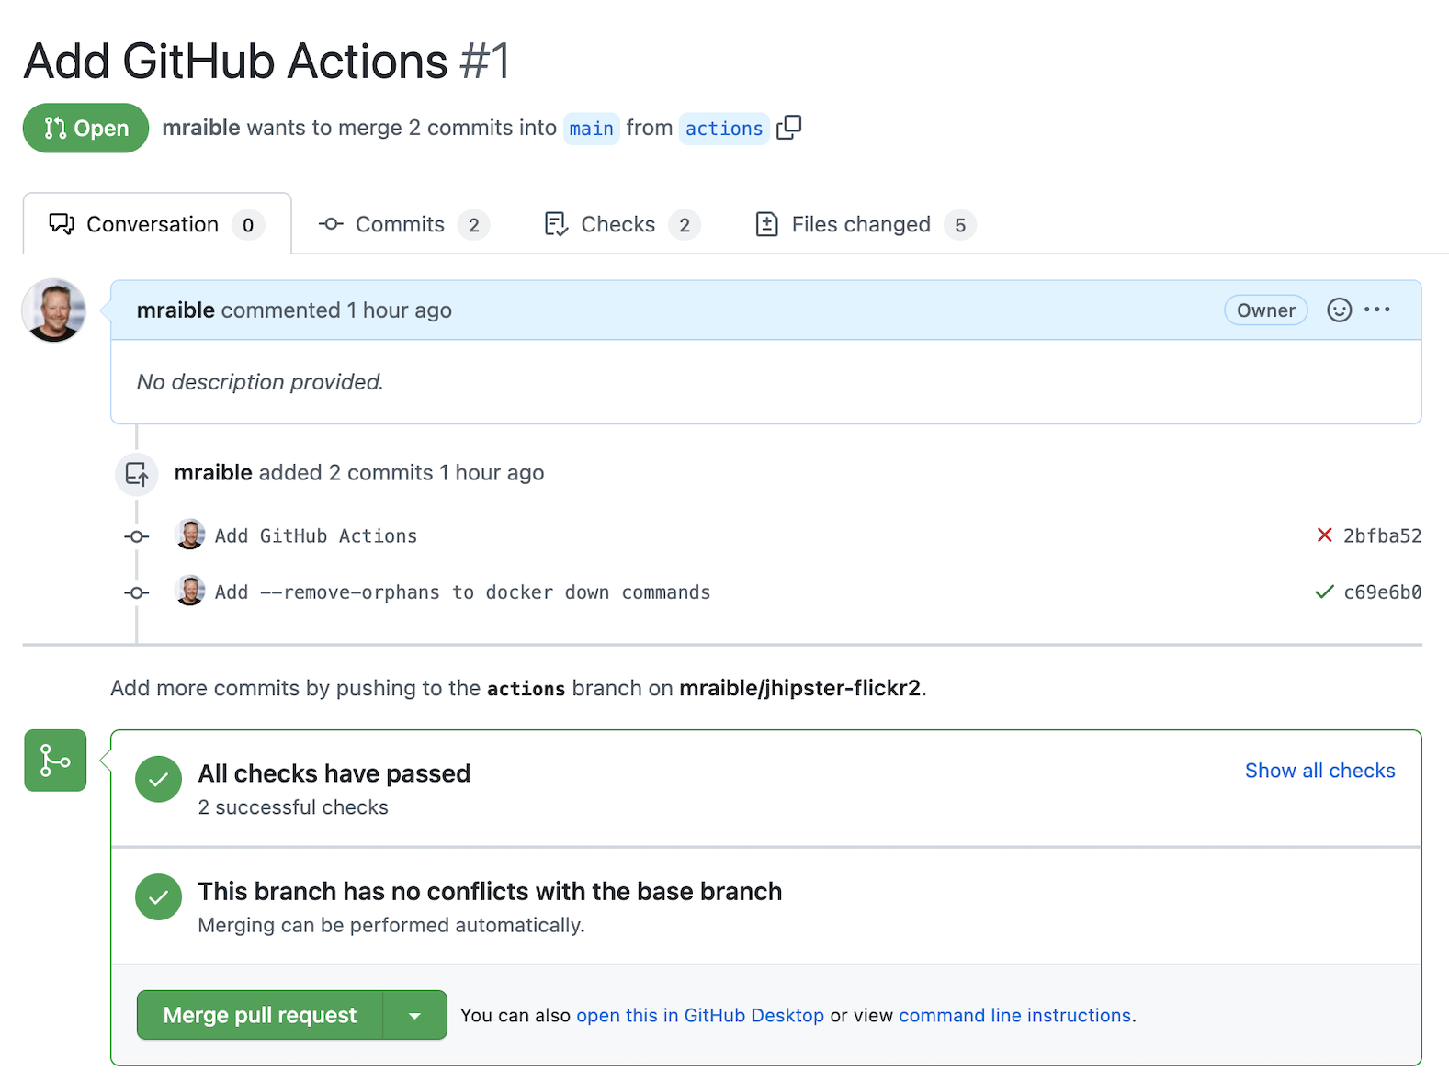Viewport: 1449px width, 1082px height.
Task: View command line instructions link
Action: [1014, 1015]
